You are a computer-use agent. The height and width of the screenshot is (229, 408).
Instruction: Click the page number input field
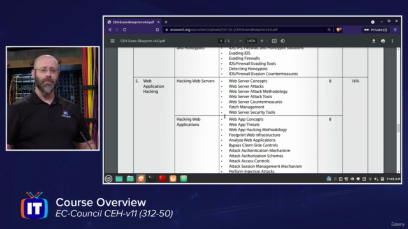click(x=221, y=41)
